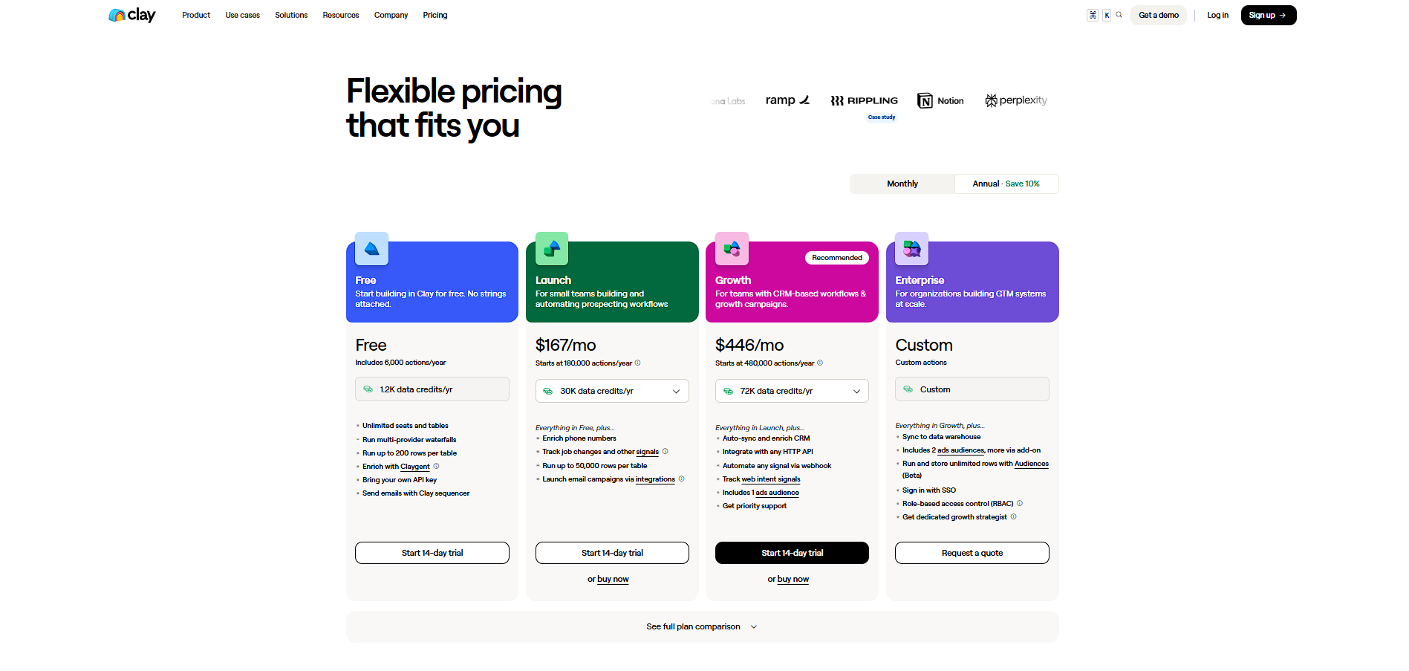Screen dimensions: 1409x671
Task: Click the Rippling case study logo
Action: coord(864,101)
